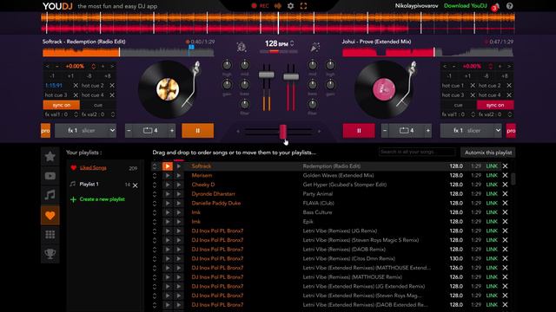
Task: Pause the right deck red button
Action: click(359, 131)
